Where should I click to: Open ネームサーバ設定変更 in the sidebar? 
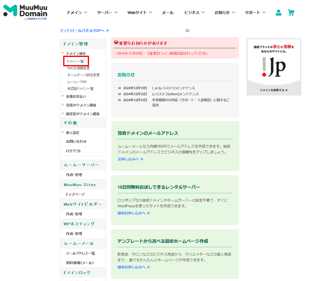pyautogui.click(x=83, y=75)
